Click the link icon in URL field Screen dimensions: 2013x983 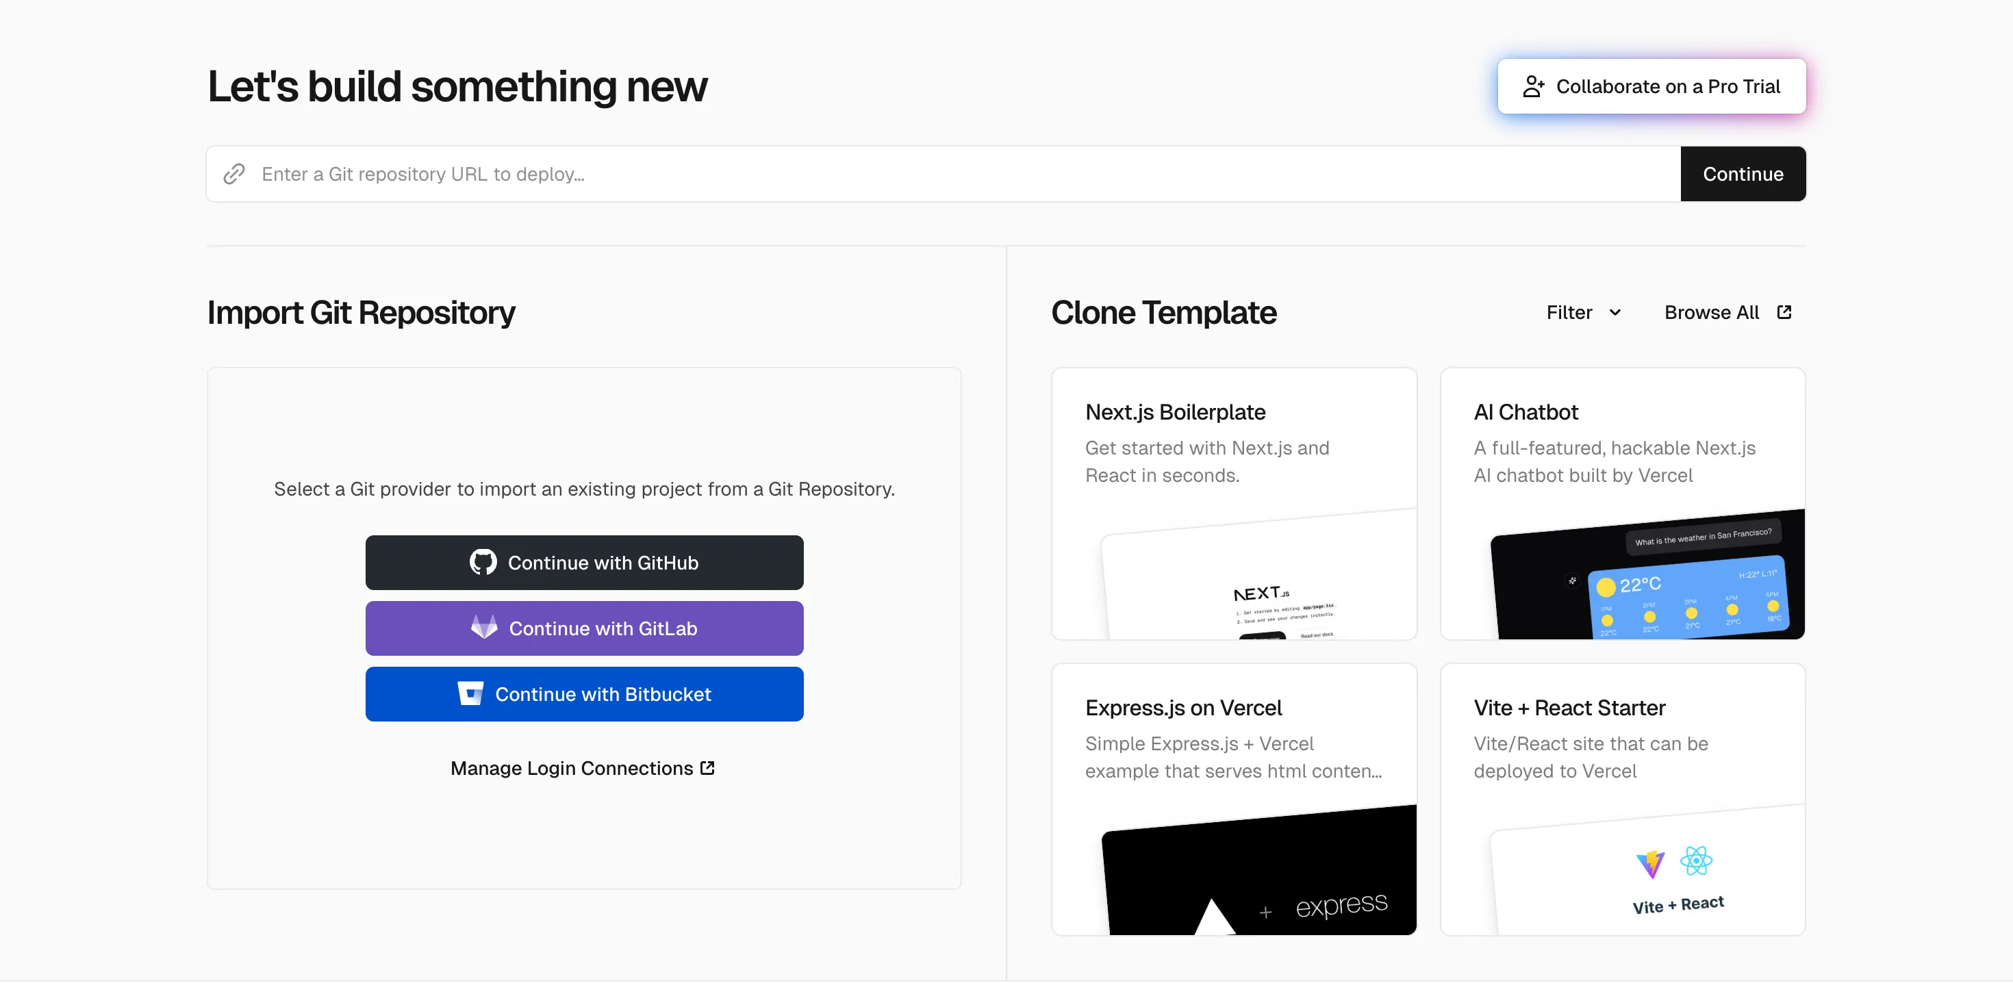(x=234, y=173)
